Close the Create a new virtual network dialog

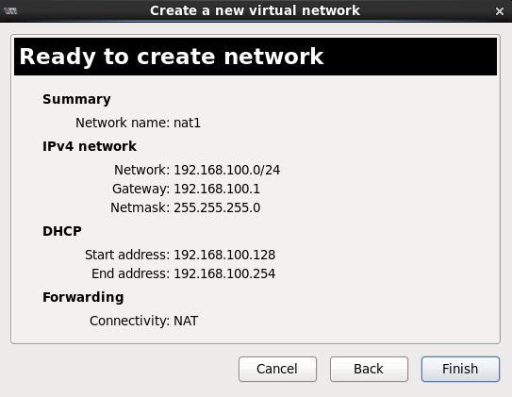(499, 11)
